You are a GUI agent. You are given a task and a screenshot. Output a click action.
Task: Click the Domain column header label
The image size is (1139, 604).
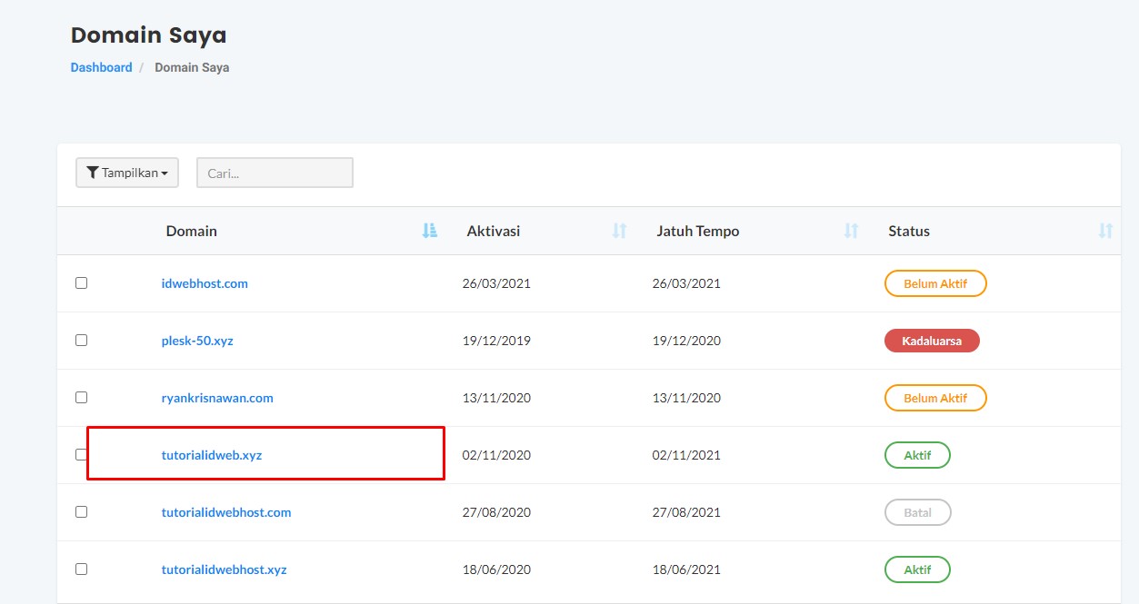tap(191, 231)
